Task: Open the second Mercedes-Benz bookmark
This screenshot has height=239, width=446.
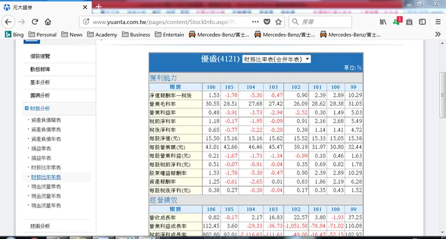Action: [284, 35]
